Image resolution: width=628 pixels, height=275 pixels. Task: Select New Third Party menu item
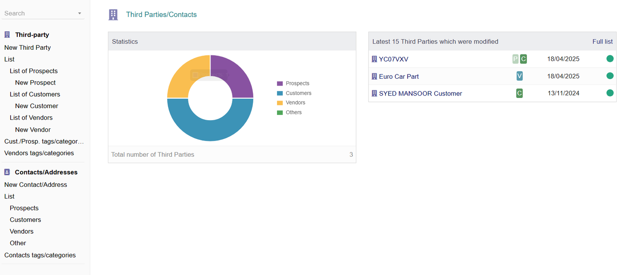point(27,47)
